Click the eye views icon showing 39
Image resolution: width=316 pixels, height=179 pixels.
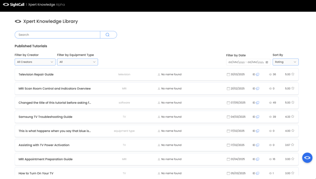tap(270, 117)
